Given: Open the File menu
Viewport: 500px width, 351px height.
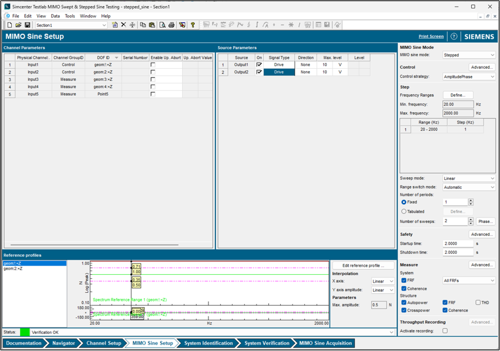Looking at the screenshot, I should point(16,16).
